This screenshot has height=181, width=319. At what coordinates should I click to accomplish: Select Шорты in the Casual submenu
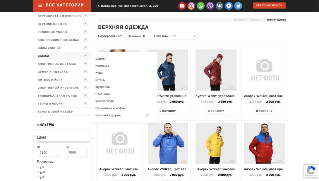point(100,59)
